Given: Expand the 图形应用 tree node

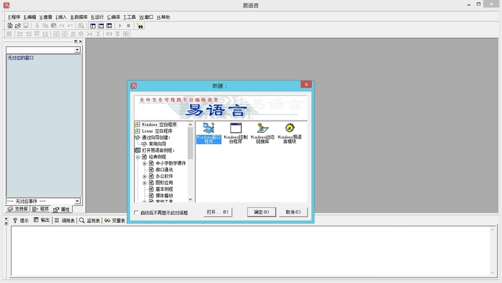Looking at the screenshot, I should [145, 183].
